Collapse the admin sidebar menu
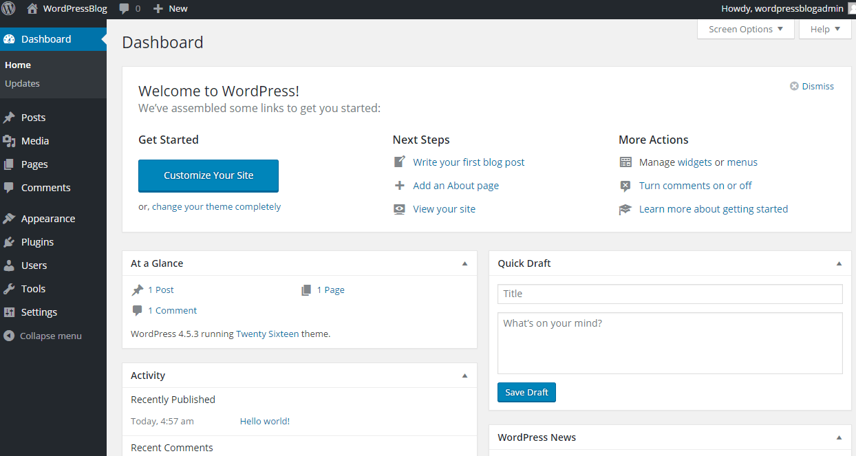The image size is (856, 456). (x=43, y=336)
